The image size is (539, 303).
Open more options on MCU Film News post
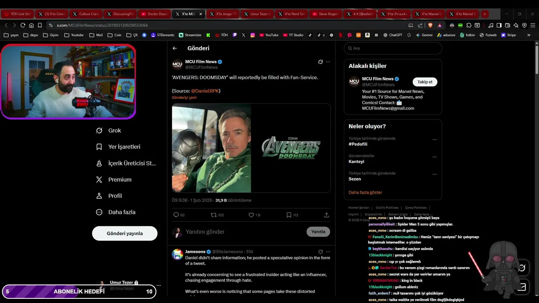pos(328,62)
